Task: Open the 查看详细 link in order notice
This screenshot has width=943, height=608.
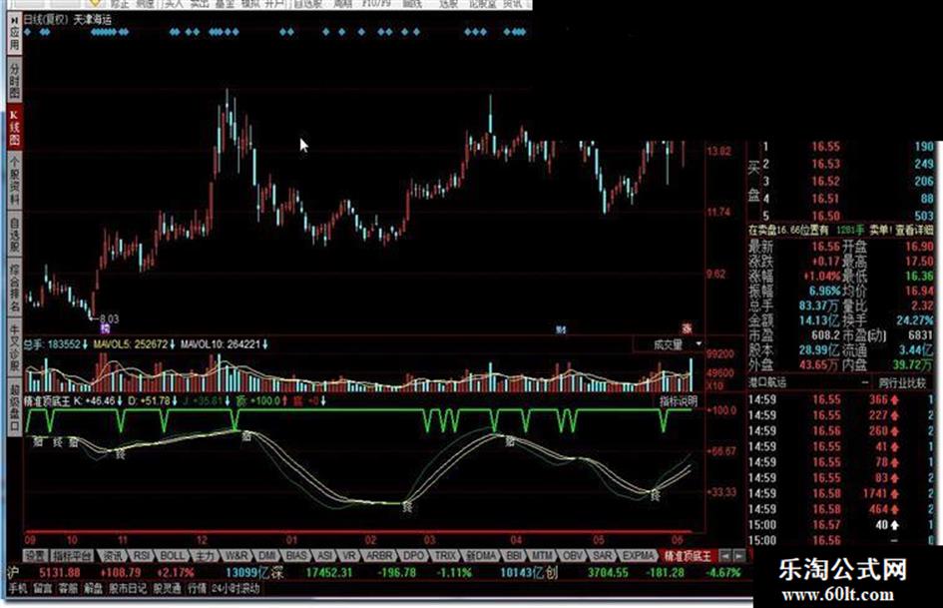Action: pyautogui.click(x=914, y=230)
